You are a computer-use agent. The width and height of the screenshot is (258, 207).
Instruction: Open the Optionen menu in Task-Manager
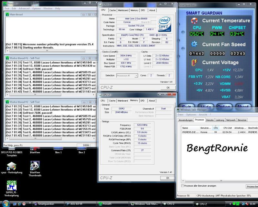click(x=191, y=114)
